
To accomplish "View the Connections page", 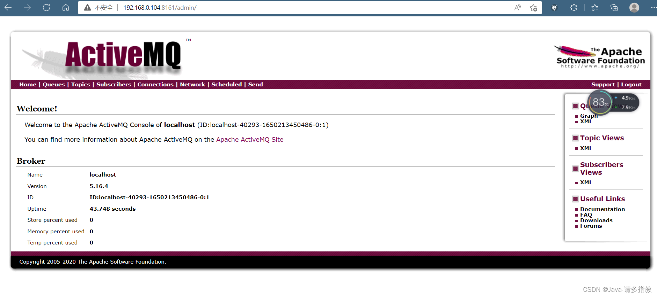I will click(x=155, y=85).
